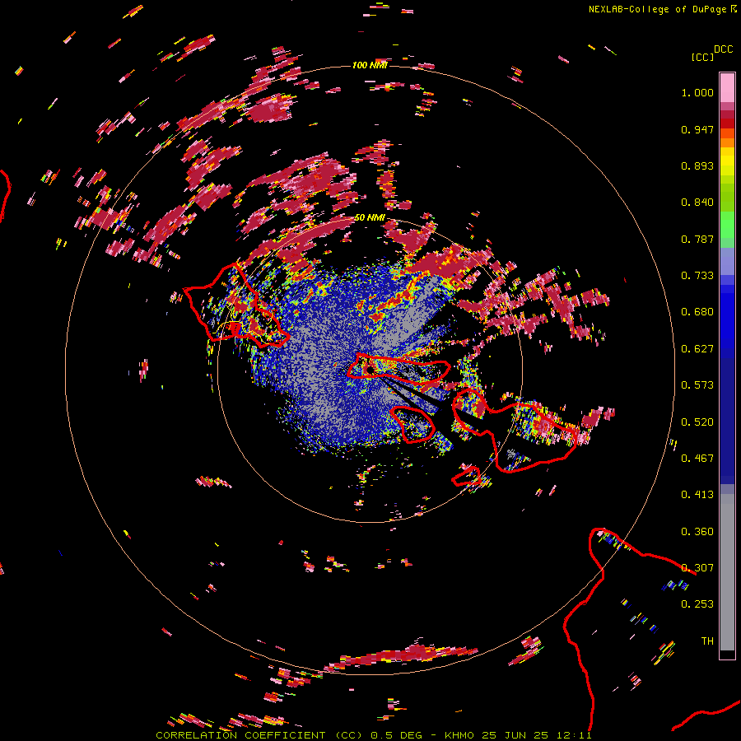Click the radar site center point
The width and height of the screenshot is (741, 741).
click(370, 370)
